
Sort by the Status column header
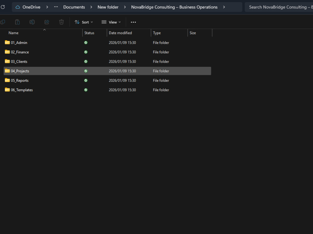click(x=89, y=33)
